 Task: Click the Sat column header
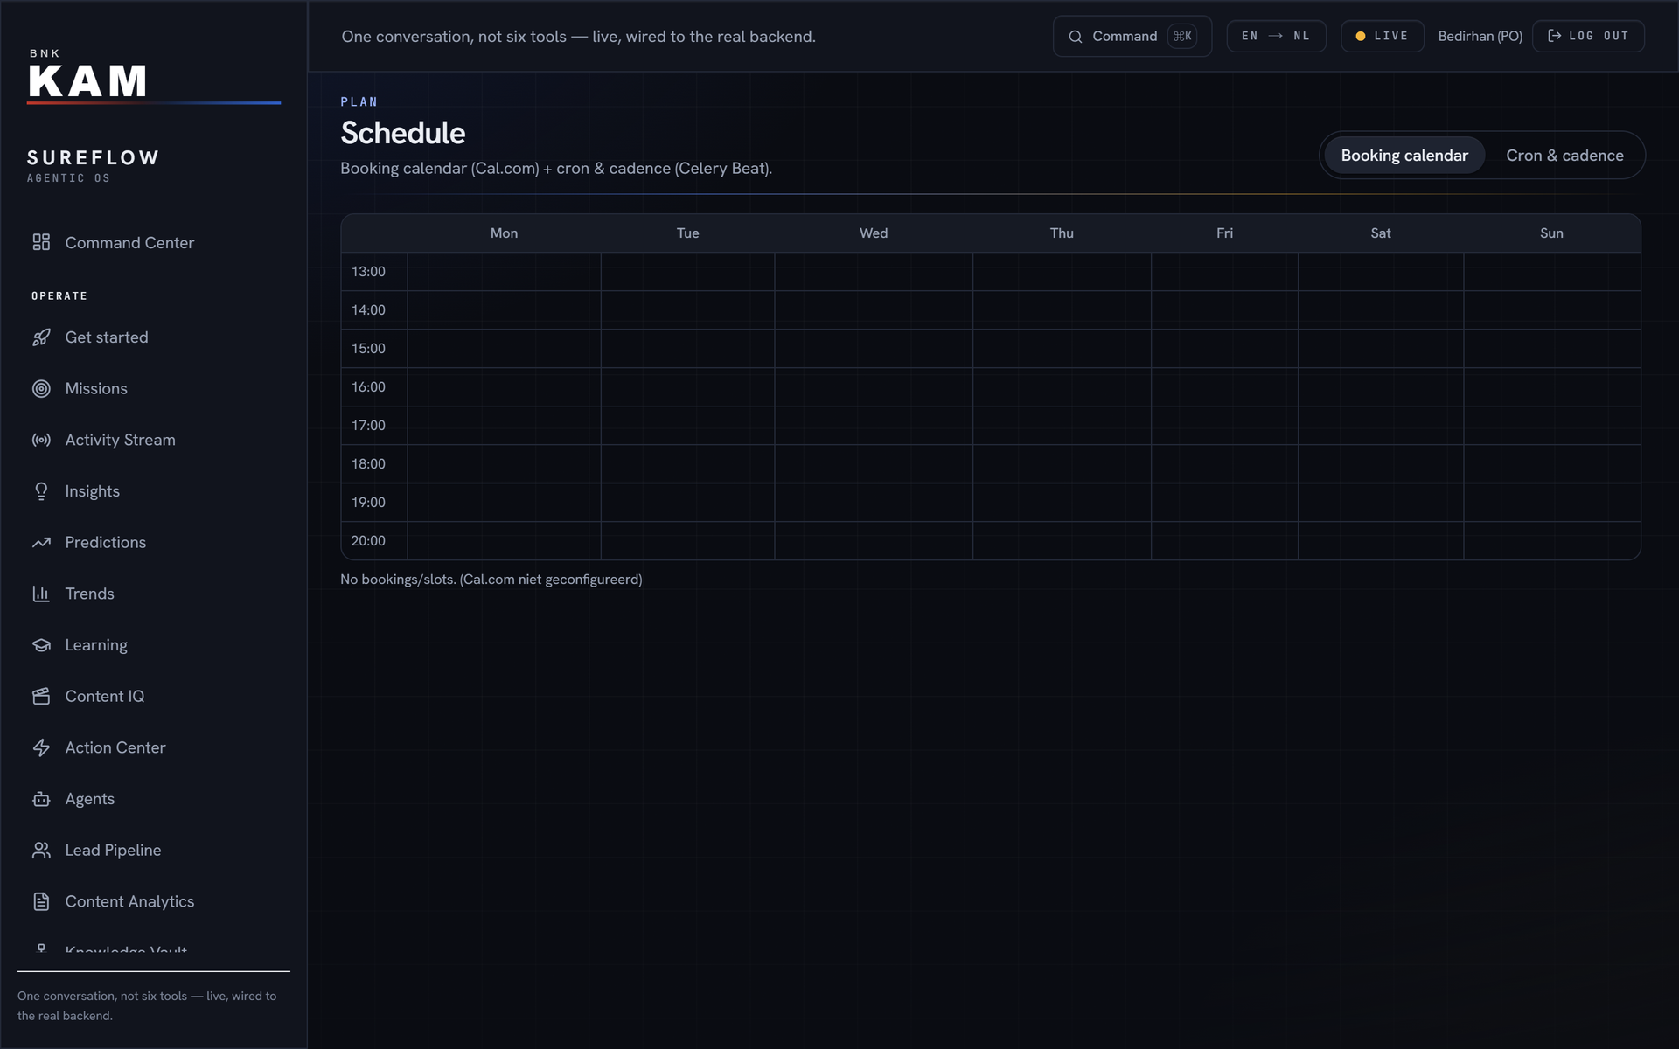coord(1381,233)
